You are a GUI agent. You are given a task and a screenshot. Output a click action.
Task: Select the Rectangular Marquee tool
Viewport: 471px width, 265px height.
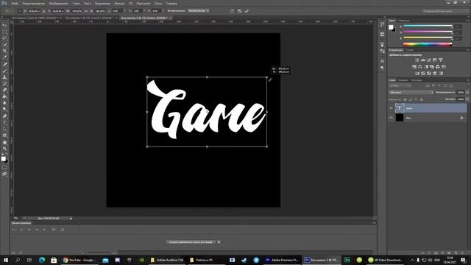click(x=4, y=32)
